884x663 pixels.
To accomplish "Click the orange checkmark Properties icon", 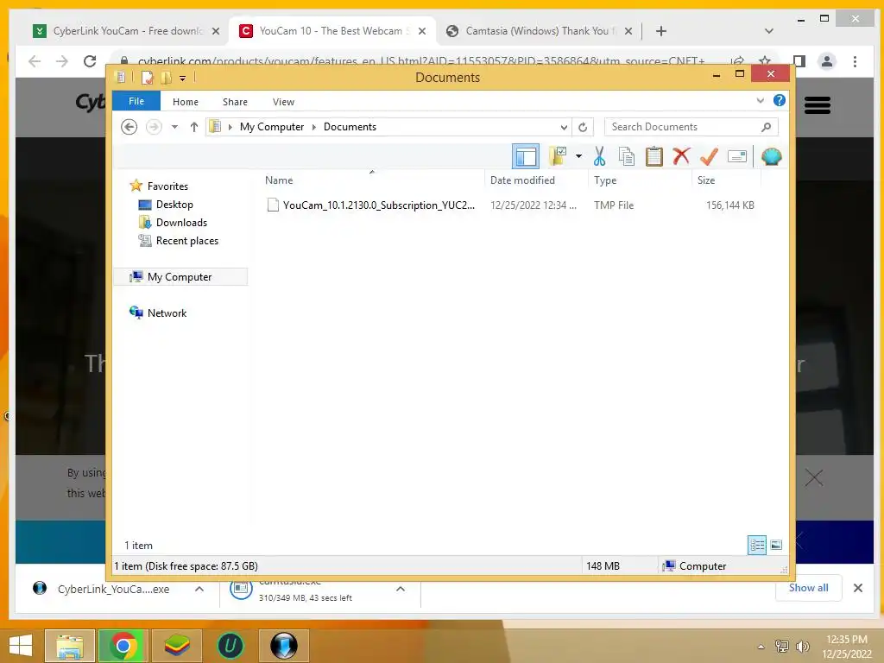I will click(x=709, y=156).
